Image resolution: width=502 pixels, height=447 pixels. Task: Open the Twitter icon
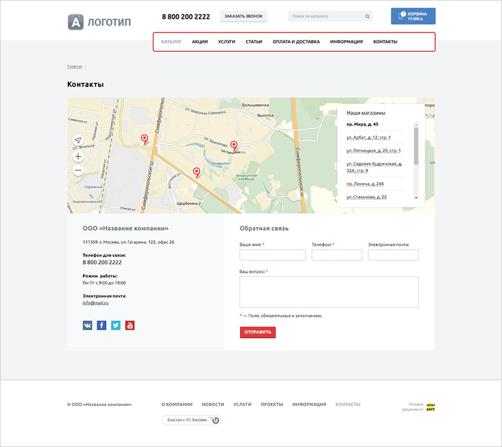tap(115, 325)
